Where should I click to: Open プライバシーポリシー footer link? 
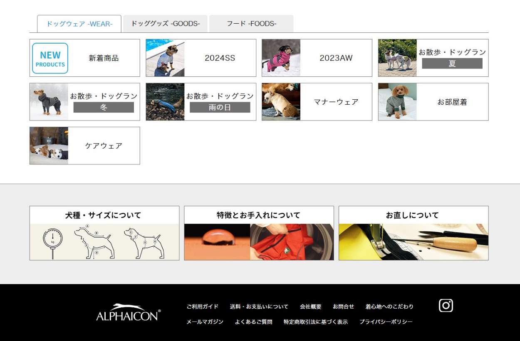click(386, 322)
